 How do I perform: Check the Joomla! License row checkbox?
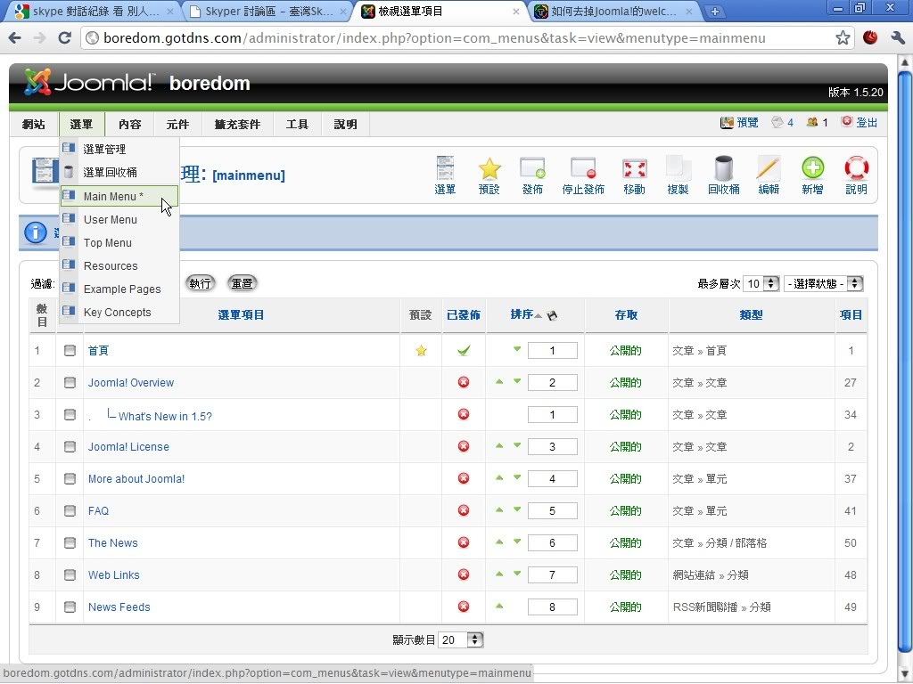click(70, 447)
